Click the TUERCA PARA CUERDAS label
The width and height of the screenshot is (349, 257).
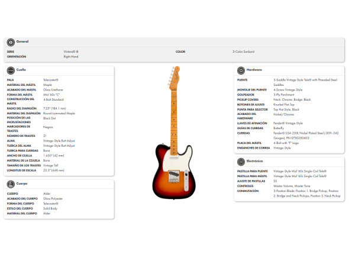[22, 150]
